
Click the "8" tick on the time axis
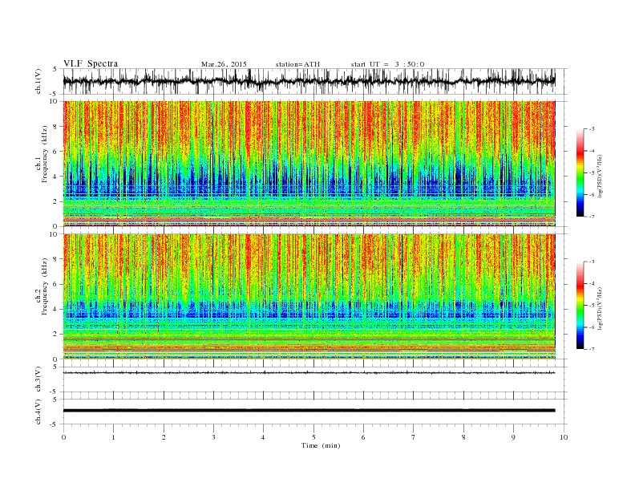tap(463, 437)
